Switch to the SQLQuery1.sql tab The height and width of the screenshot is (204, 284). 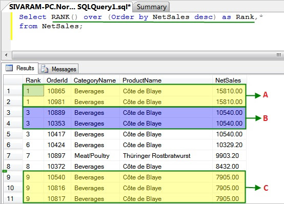[70, 7]
